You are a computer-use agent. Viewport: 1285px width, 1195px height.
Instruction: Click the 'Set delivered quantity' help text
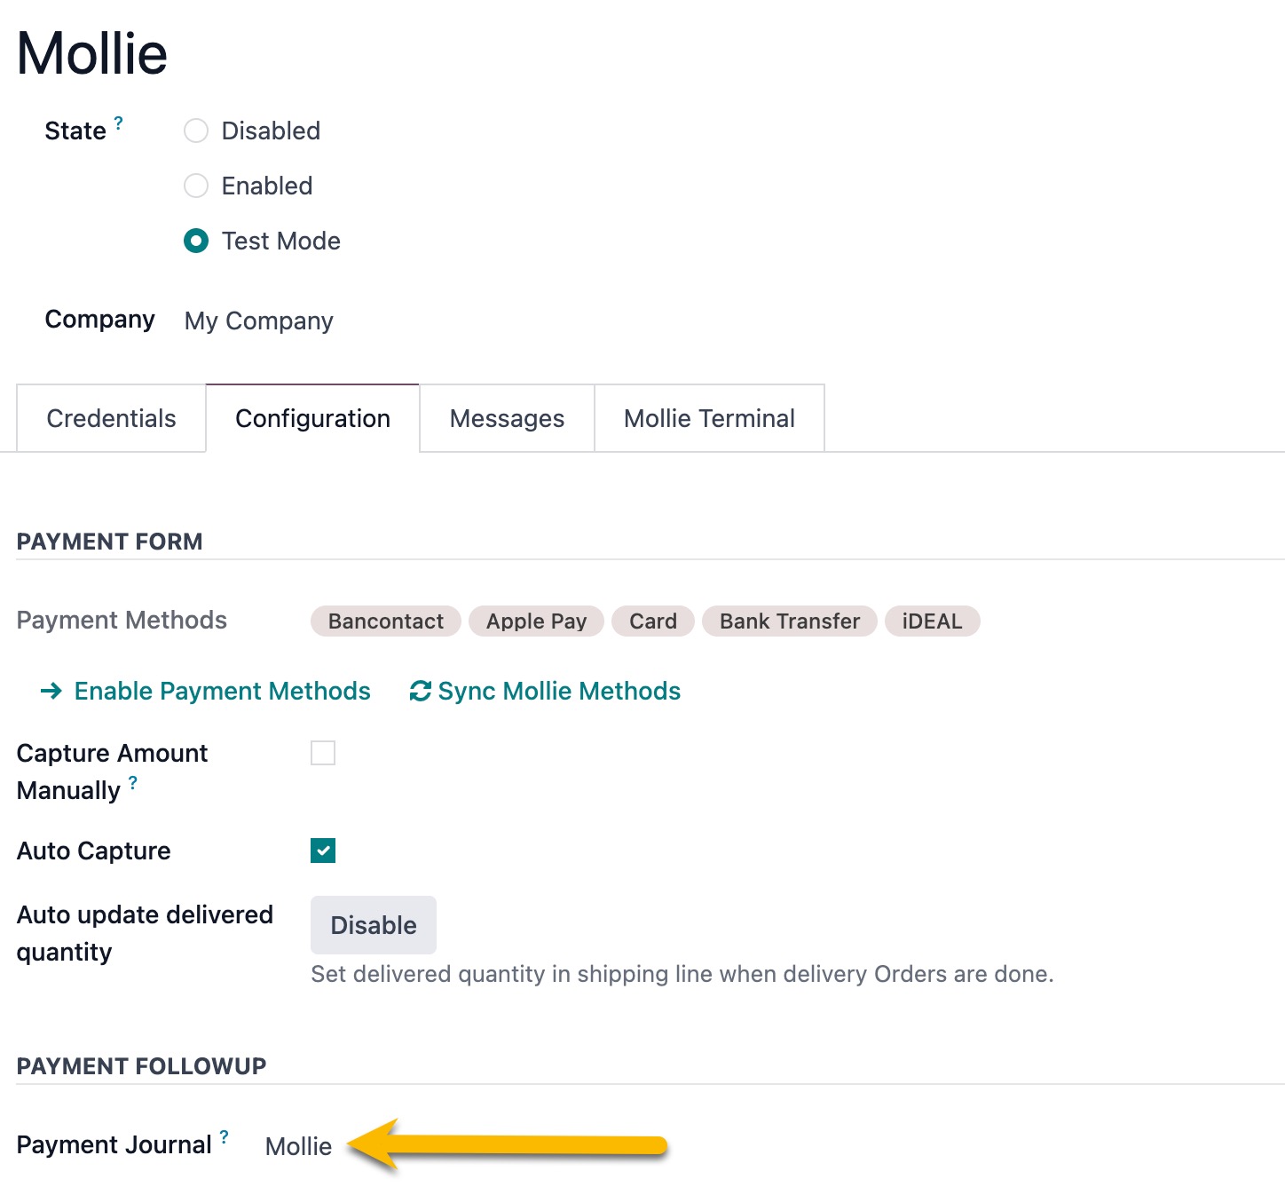coord(682,974)
